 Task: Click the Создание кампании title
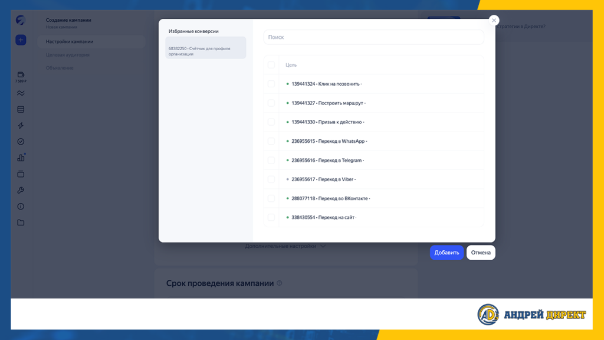pos(68,20)
